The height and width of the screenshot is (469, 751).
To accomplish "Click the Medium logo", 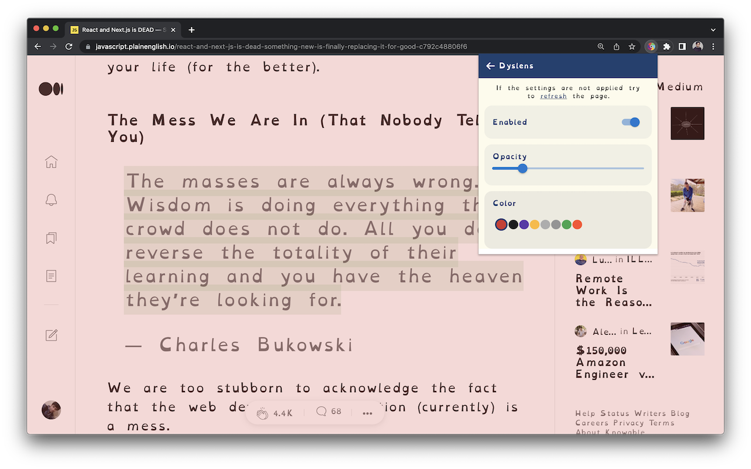I will (51, 89).
